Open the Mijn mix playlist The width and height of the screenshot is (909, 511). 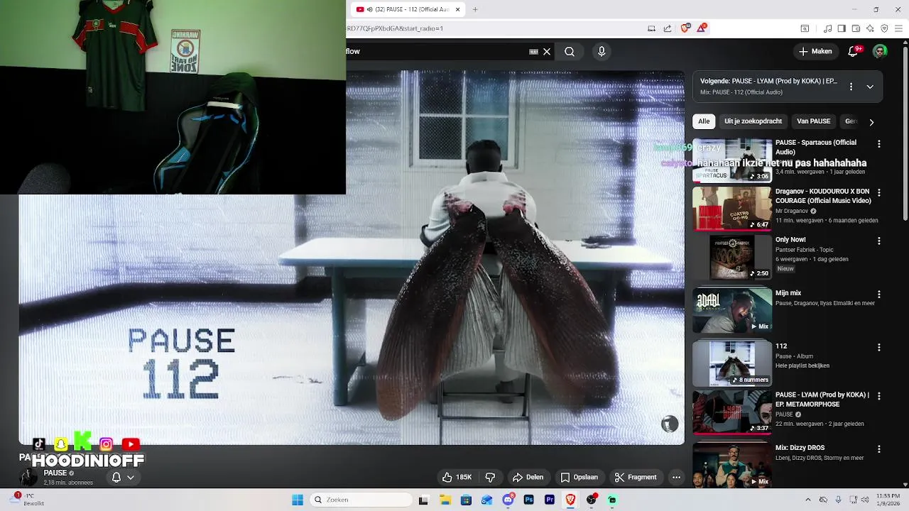click(732, 310)
